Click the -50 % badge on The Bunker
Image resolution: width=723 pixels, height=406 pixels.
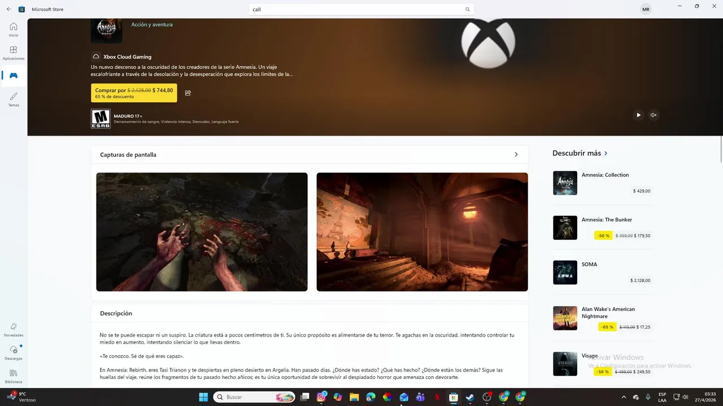(603, 236)
